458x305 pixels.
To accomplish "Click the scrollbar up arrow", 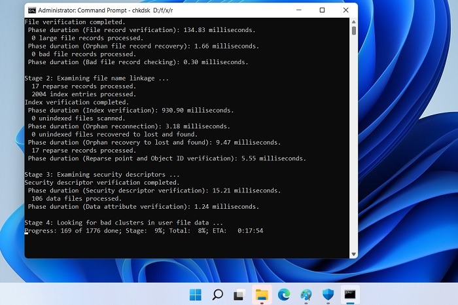I will pyautogui.click(x=354, y=22).
